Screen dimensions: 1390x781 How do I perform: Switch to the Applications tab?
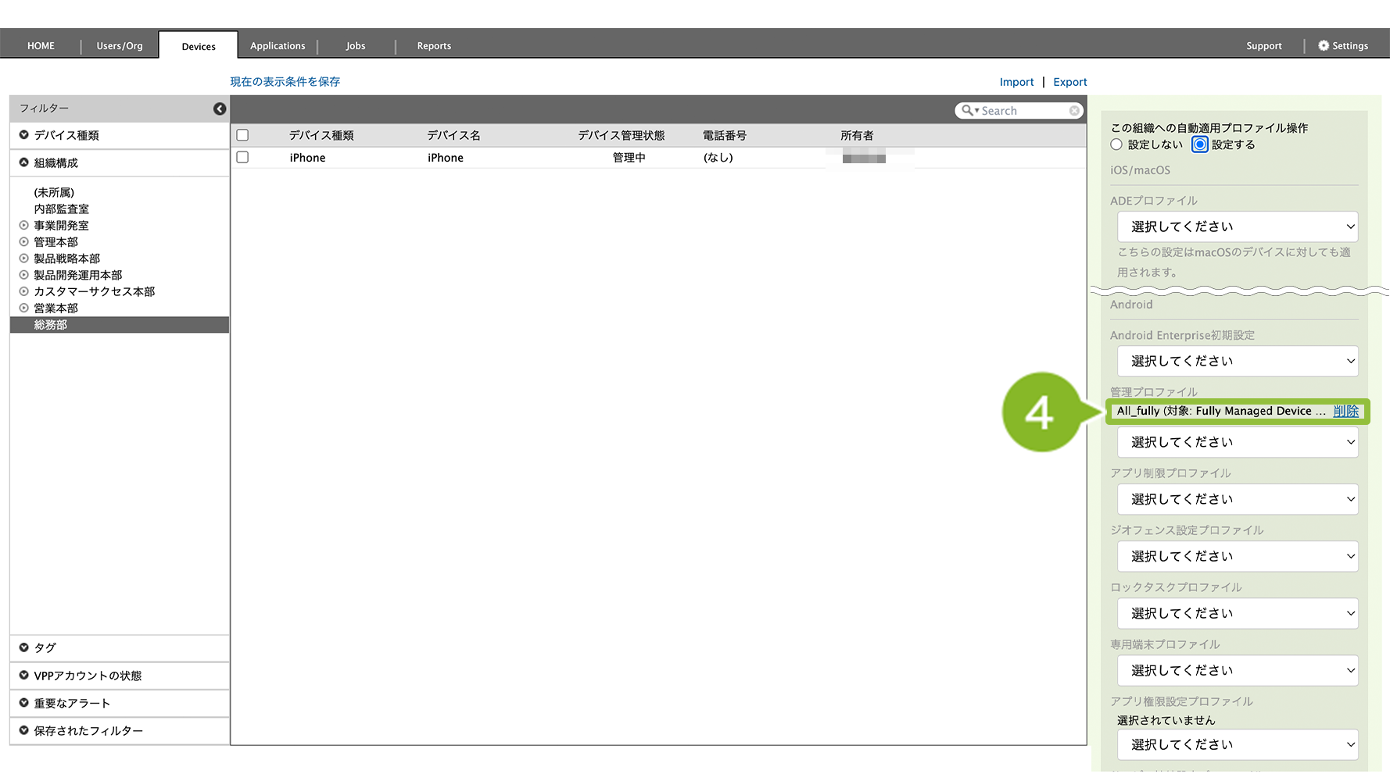(278, 46)
